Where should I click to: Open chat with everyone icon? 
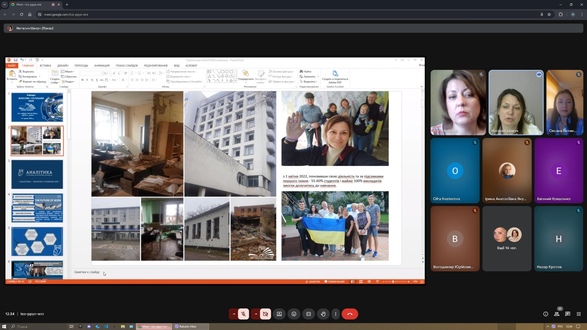[568, 314]
